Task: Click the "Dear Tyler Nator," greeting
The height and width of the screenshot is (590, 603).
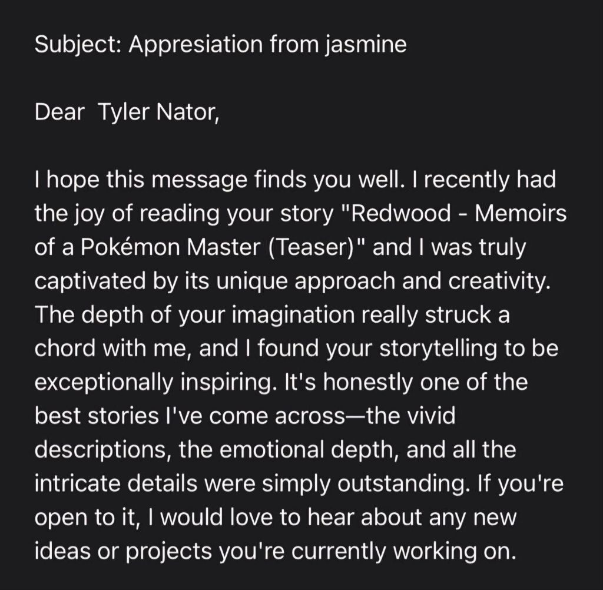Action: point(127,112)
